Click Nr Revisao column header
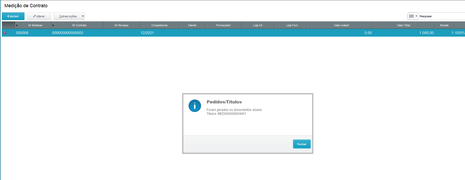Image resolution: width=465 pixels, height=180 pixels. point(121,25)
